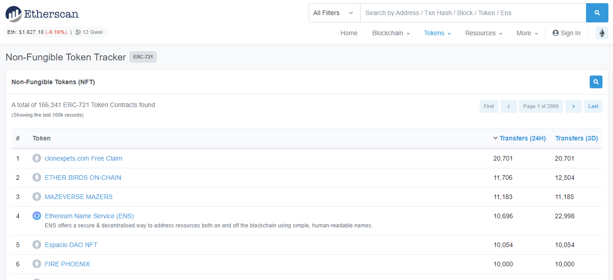Focus the address/txn hash search field
The width and height of the screenshot is (613, 280).
473,13
